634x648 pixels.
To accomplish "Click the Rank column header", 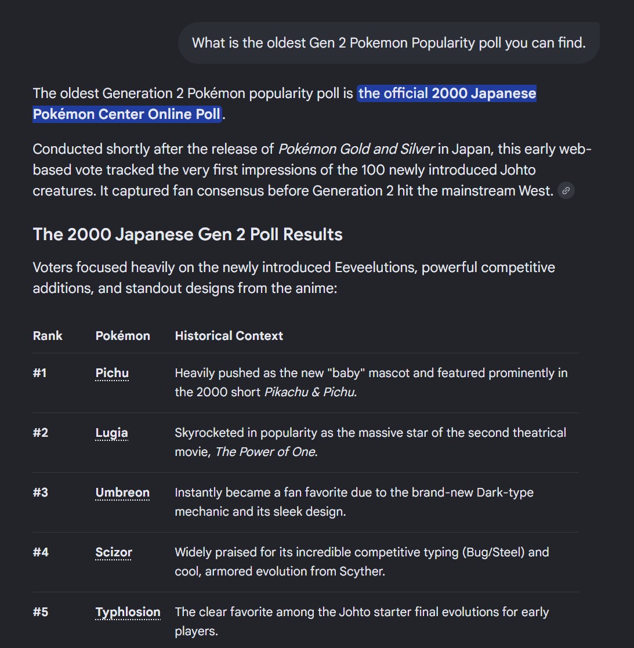I will coord(48,335).
